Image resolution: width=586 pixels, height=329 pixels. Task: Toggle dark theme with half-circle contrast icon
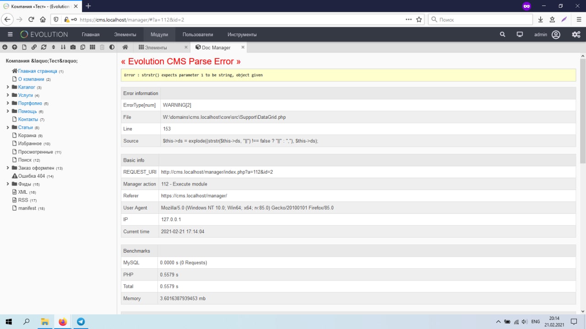112,47
